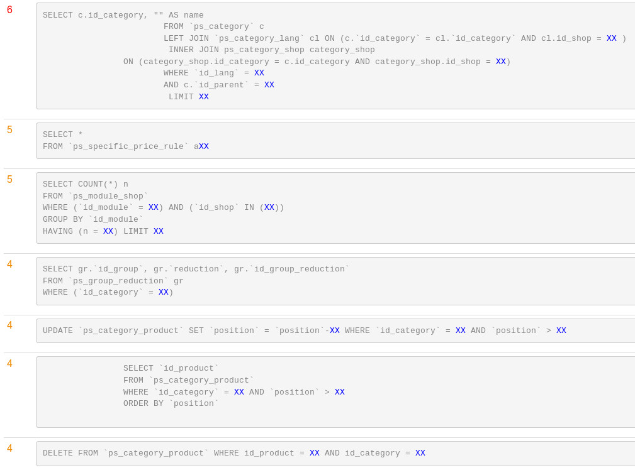The image size is (635, 475).
Task: Click the GROUP BY `id_module` line
Action: pos(93,219)
